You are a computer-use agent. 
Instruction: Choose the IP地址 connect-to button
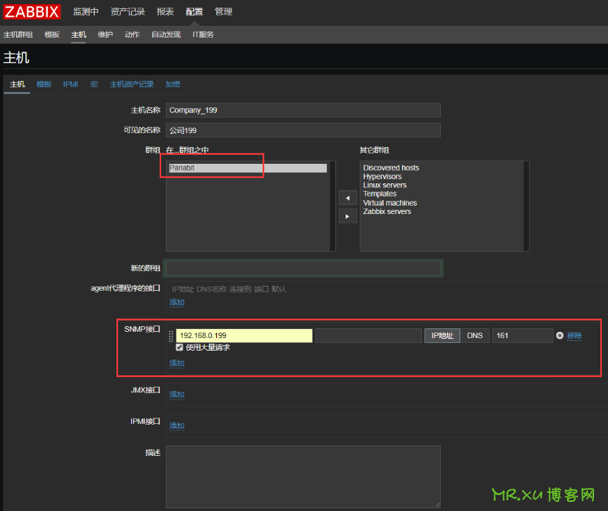443,336
